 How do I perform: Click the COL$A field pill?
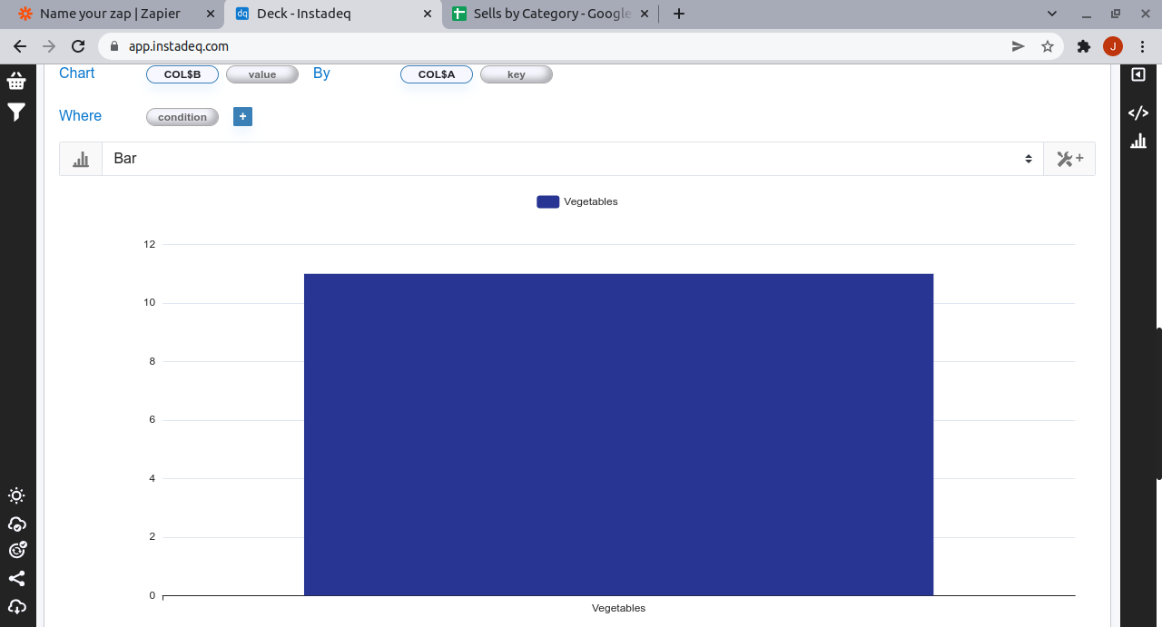click(x=437, y=74)
